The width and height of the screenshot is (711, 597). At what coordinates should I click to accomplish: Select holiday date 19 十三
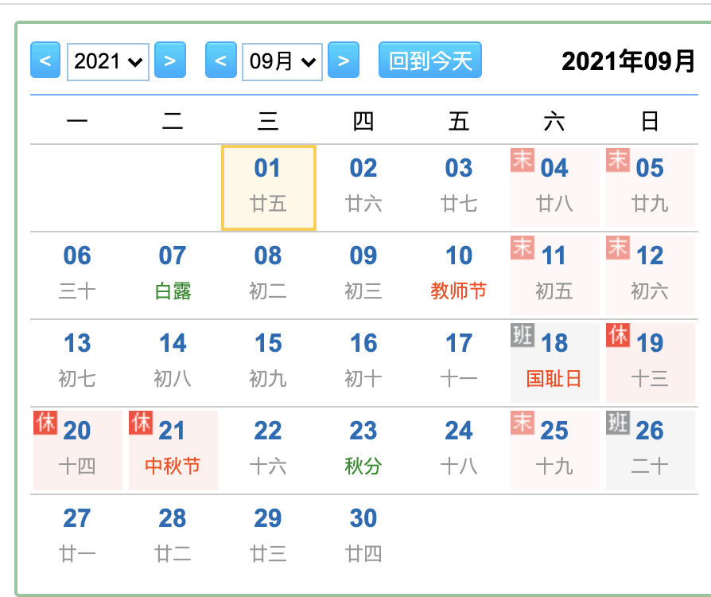click(651, 363)
